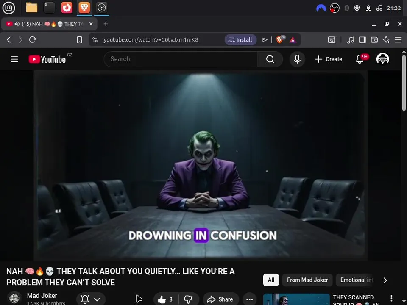Bookmark this page
The width and height of the screenshot is (407, 305).
click(79, 40)
